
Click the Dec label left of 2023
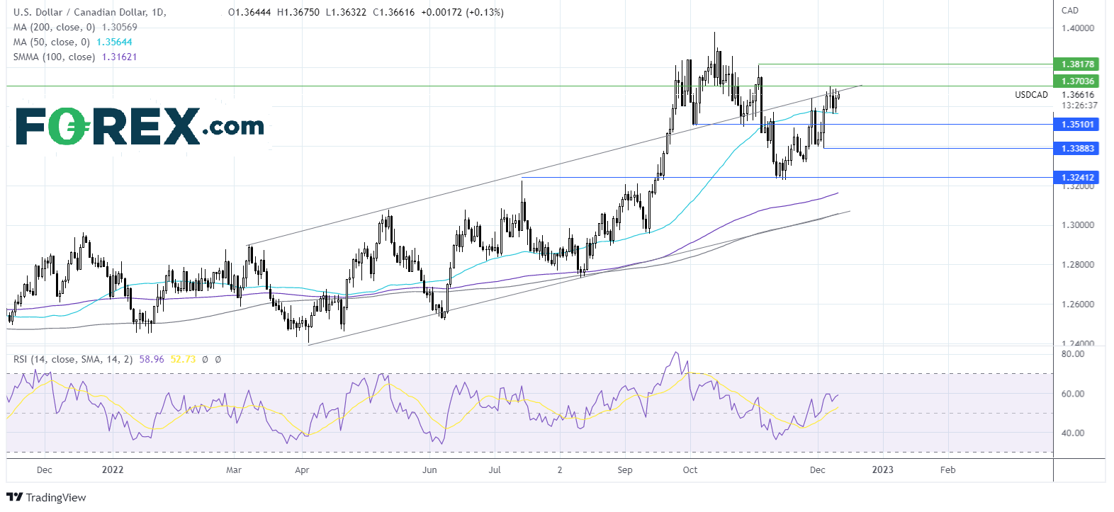tap(817, 470)
